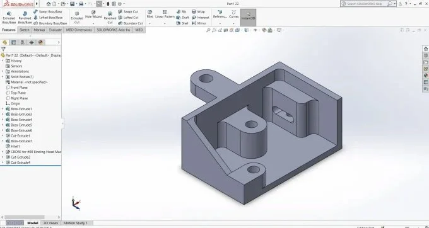Viewport: 429px width, 228px height.
Task: Activate the Extruded Cut tool
Action: tap(77, 18)
